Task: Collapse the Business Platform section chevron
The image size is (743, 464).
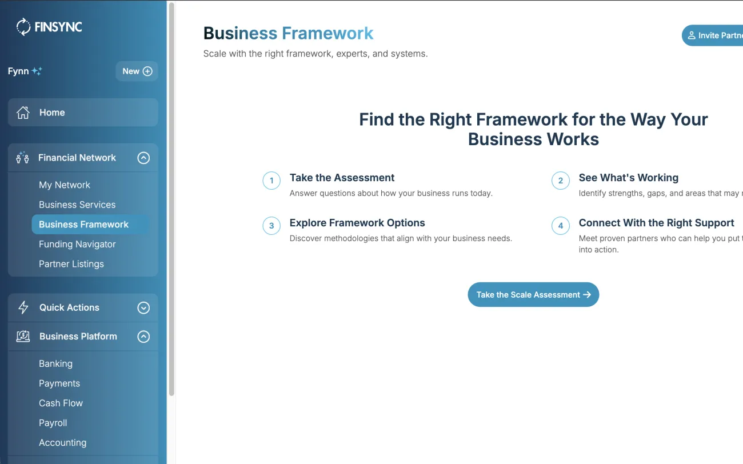Action: pyautogui.click(x=143, y=337)
